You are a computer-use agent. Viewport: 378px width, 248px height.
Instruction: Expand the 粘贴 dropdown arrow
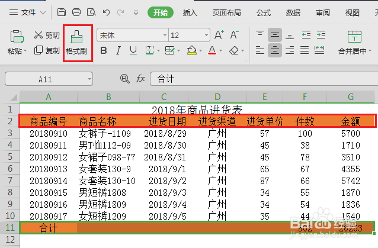(x=25, y=51)
